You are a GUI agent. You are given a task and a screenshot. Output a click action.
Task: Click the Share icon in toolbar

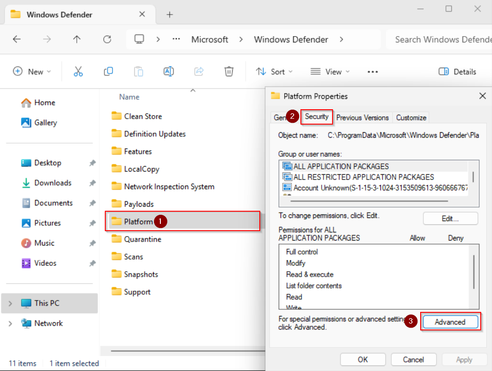199,71
